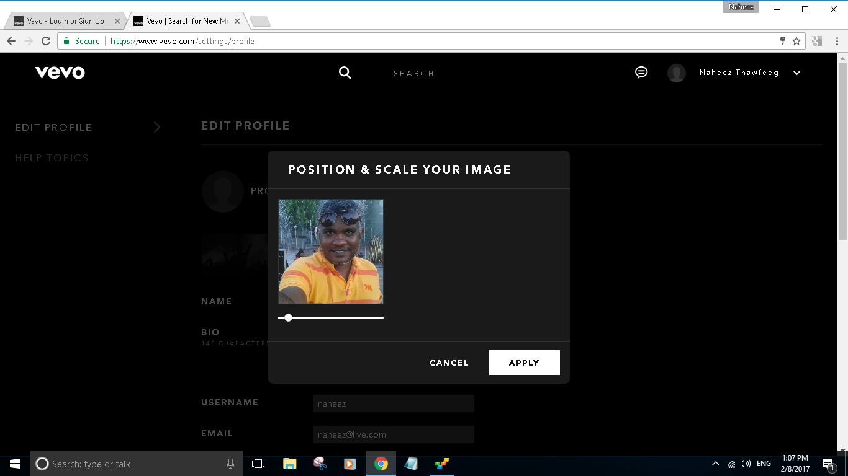Reload the page
Screen dimensions: 848x476
click(46, 41)
